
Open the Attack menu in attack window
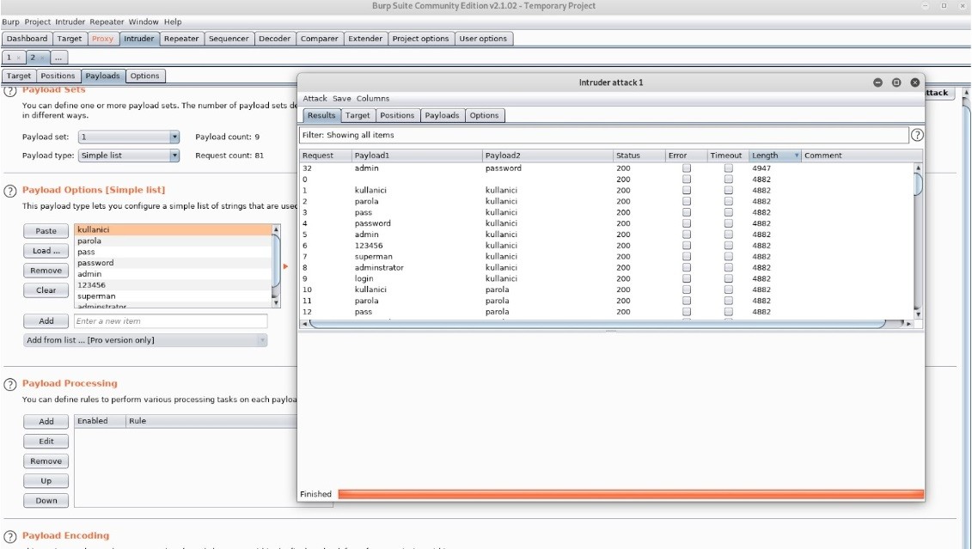pos(315,99)
